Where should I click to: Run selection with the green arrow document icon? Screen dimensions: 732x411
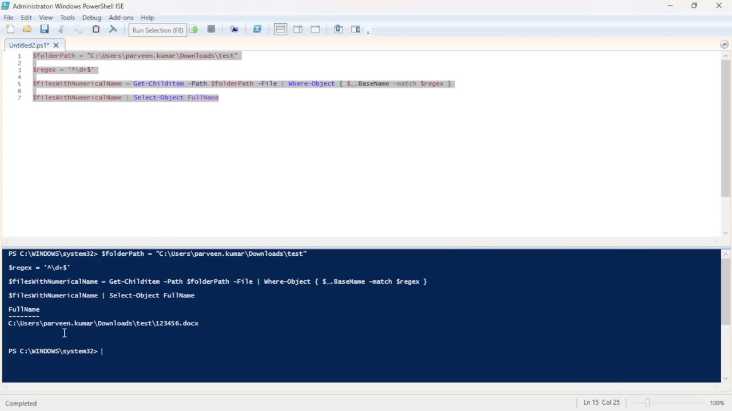tap(194, 29)
